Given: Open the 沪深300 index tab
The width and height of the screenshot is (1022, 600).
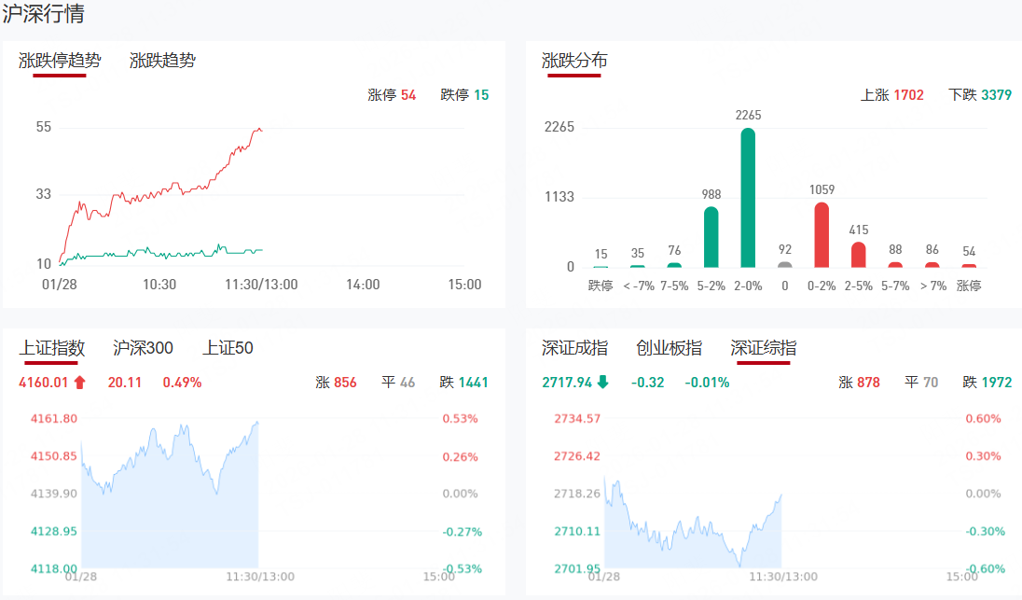Looking at the screenshot, I should tap(143, 348).
